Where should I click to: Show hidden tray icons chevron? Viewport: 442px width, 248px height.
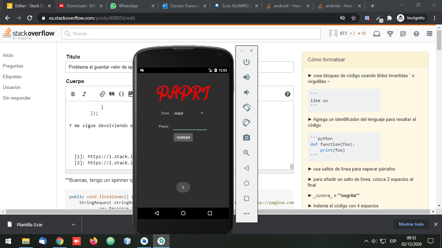pos(366,241)
